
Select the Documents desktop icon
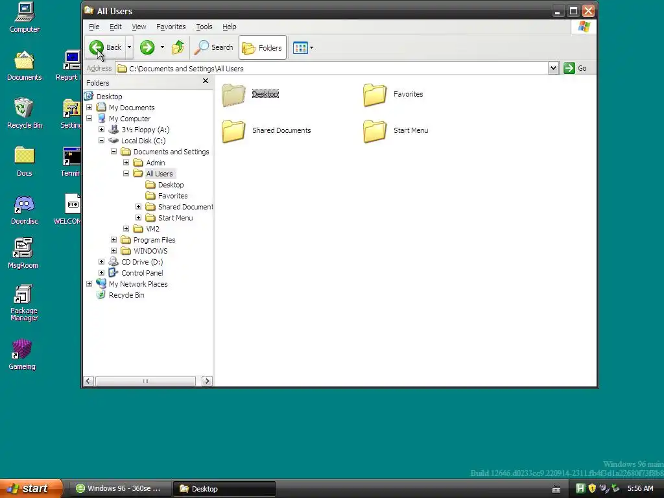coord(24,65)
